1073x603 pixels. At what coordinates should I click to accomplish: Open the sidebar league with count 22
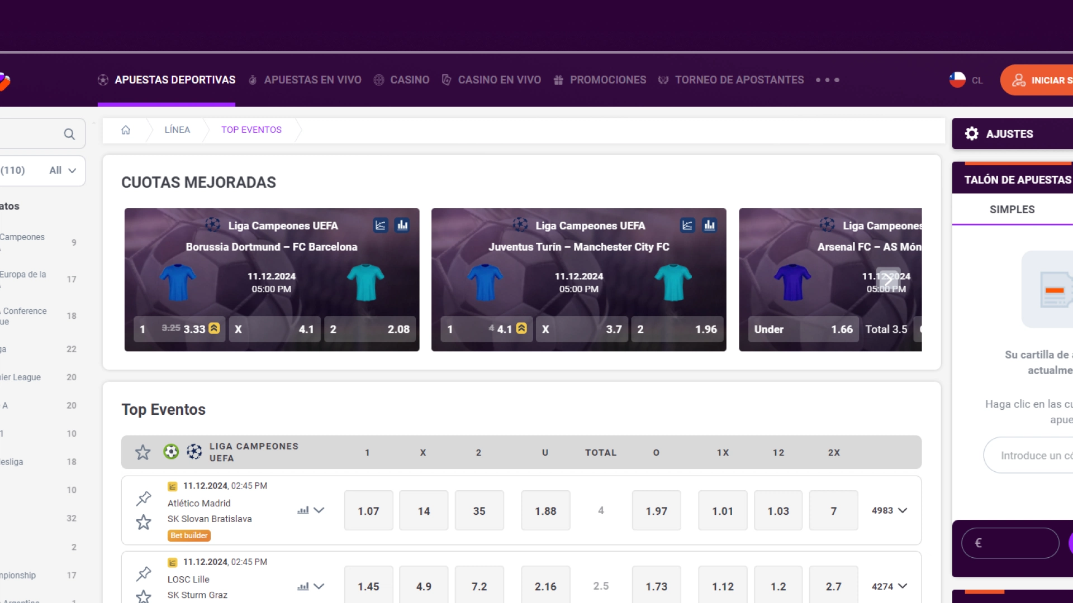click(x=39, y=349)
